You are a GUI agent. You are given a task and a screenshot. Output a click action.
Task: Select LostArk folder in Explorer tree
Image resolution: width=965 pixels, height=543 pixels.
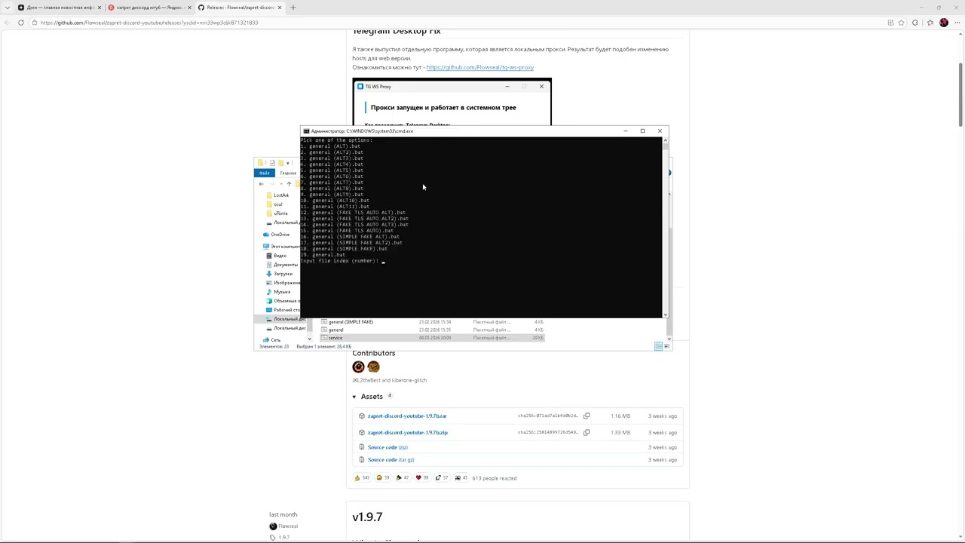[x=277, y=195]
